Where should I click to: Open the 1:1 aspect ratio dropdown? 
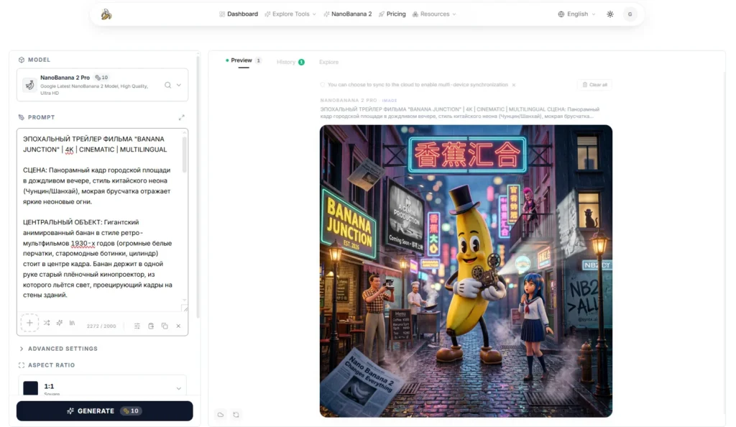(x=104, y=387)
